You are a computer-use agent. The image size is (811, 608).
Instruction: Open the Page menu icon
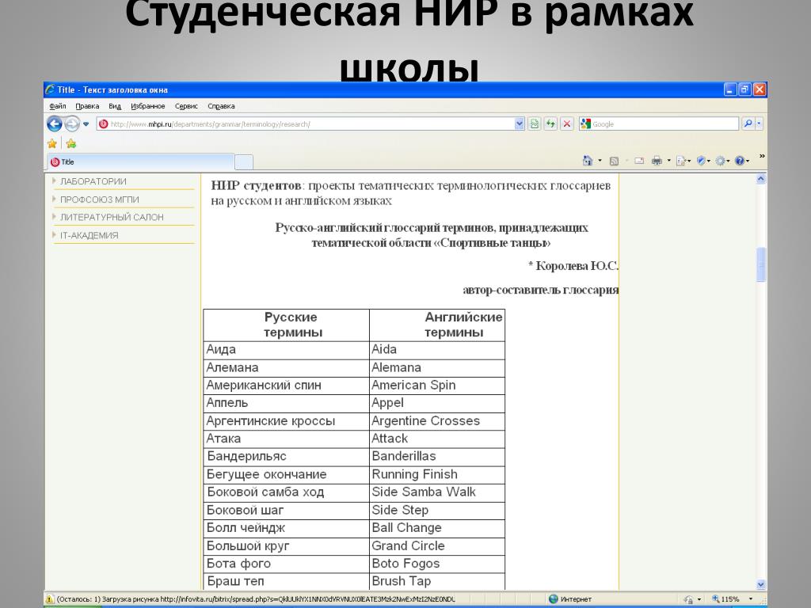coord(681,161)
